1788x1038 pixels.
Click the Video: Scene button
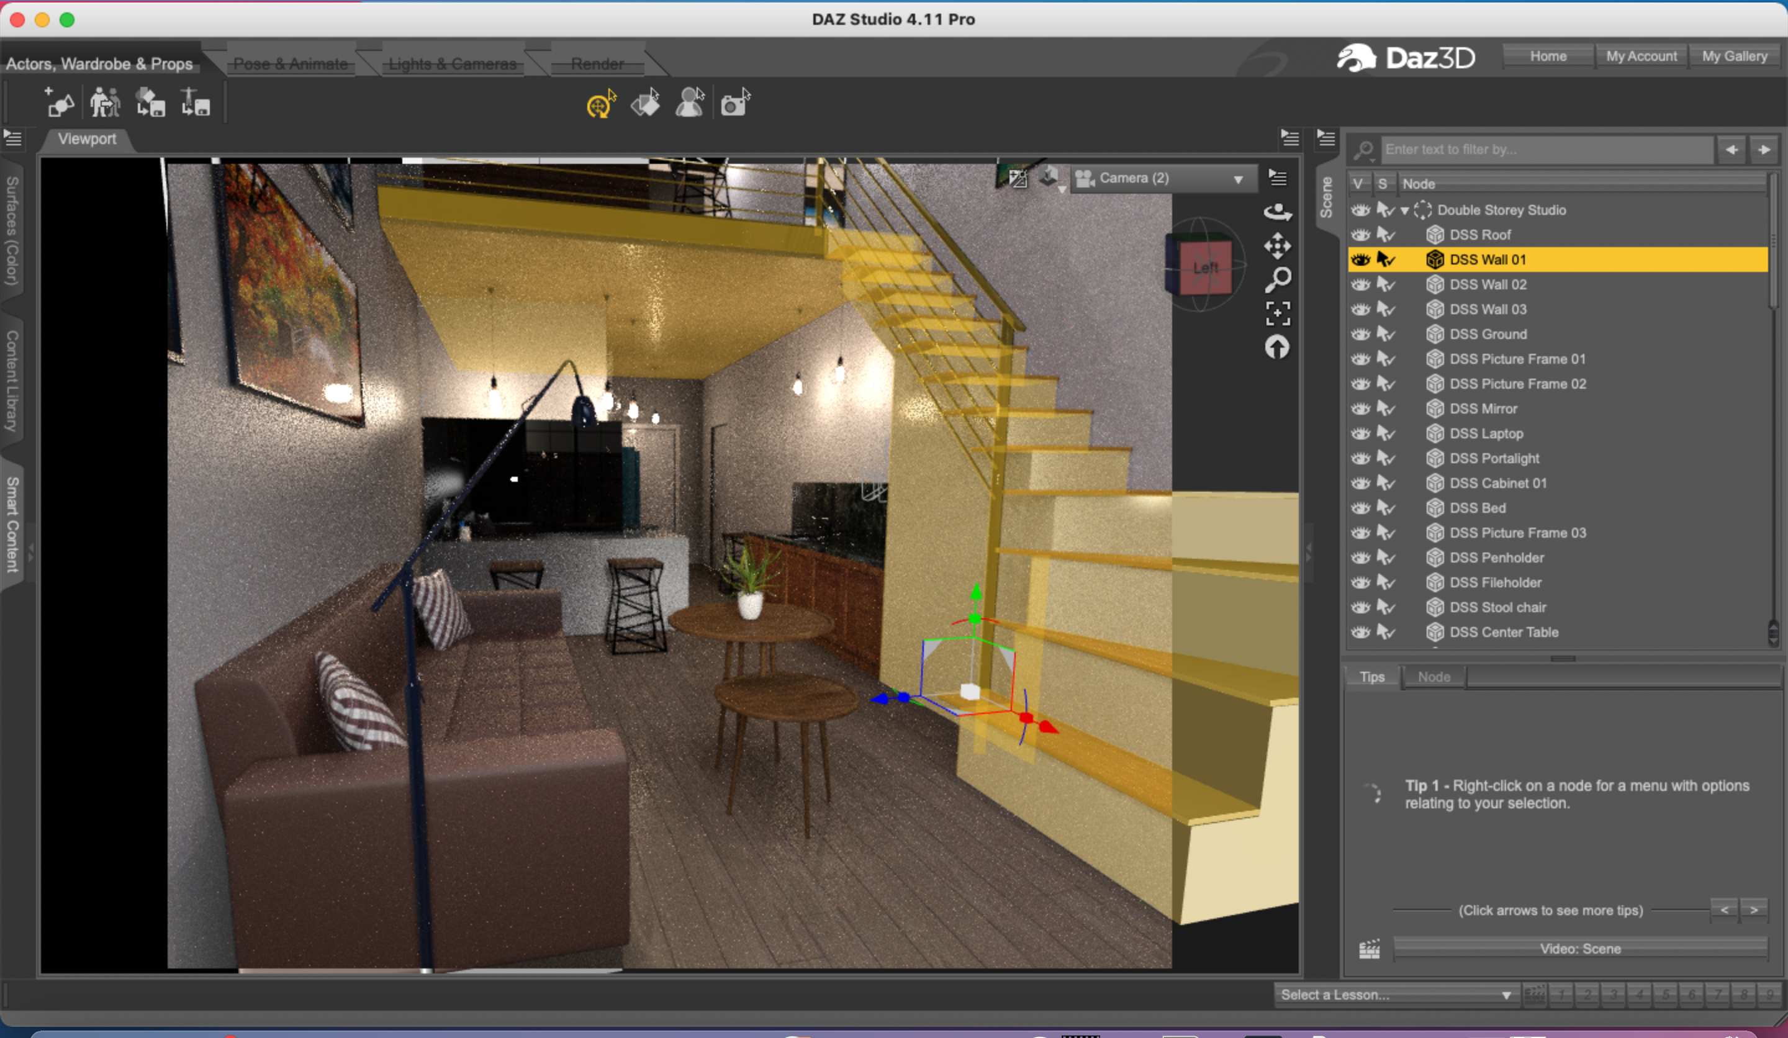(1579, 949)
